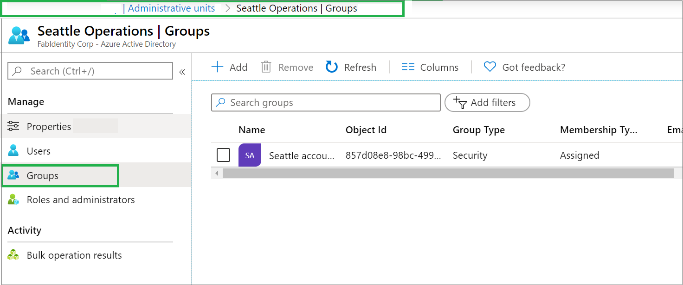Click the SA group avatar icon
The height and width of the screenshot is (285, 683).
point(250,155)
